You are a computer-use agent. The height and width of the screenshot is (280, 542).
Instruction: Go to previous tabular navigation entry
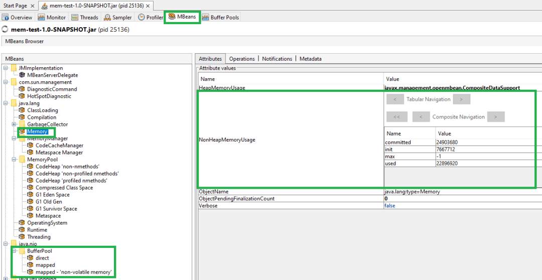click(x=395, y=99)
